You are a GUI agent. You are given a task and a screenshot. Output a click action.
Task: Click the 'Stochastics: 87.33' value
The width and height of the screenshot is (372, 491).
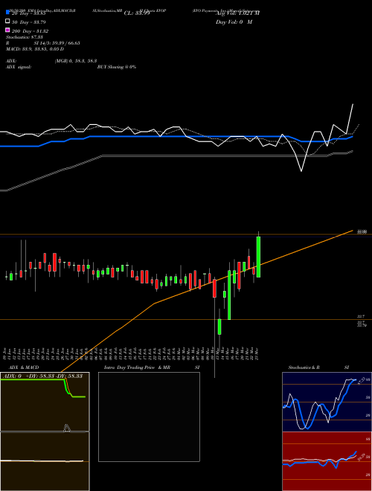(x=25, y=37)
